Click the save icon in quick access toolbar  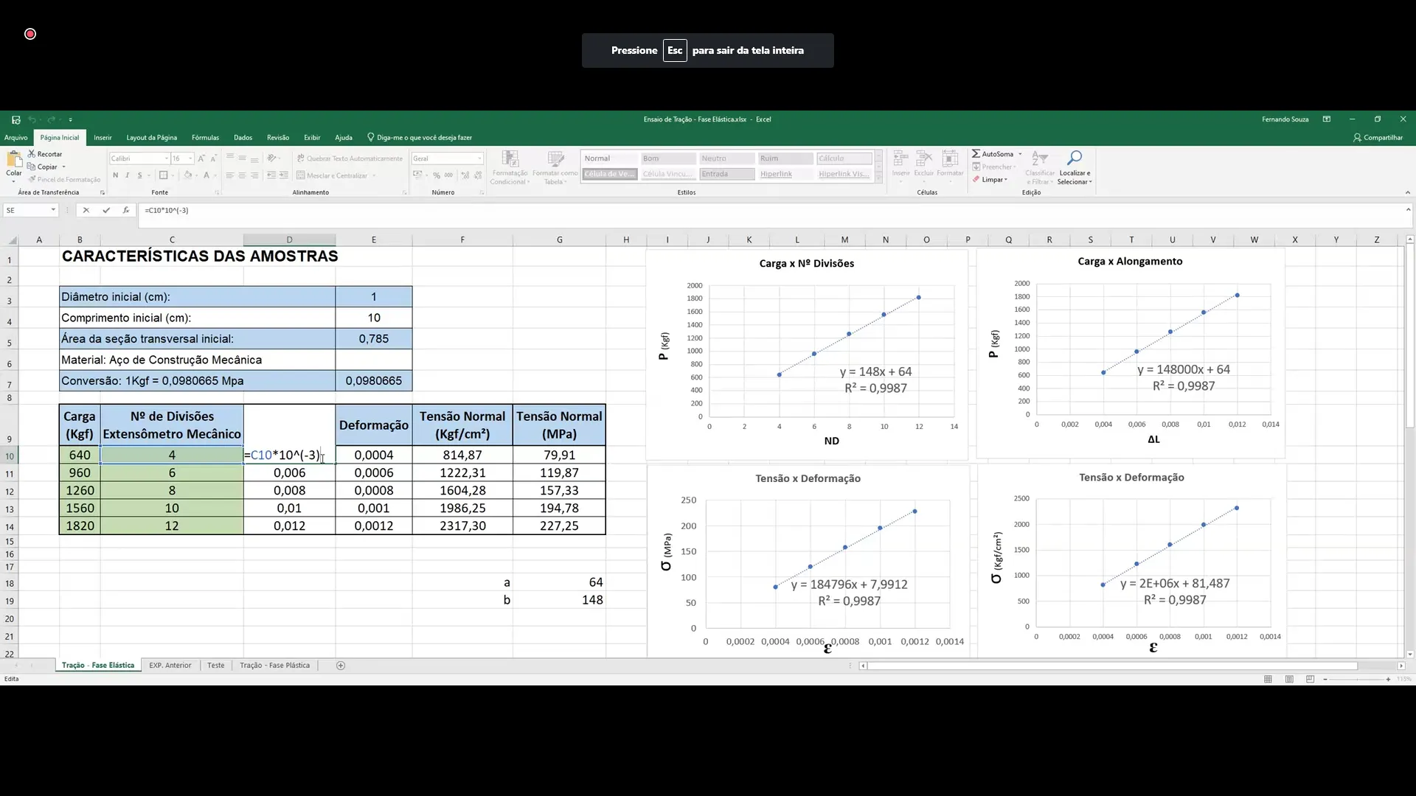pos(15,119)
